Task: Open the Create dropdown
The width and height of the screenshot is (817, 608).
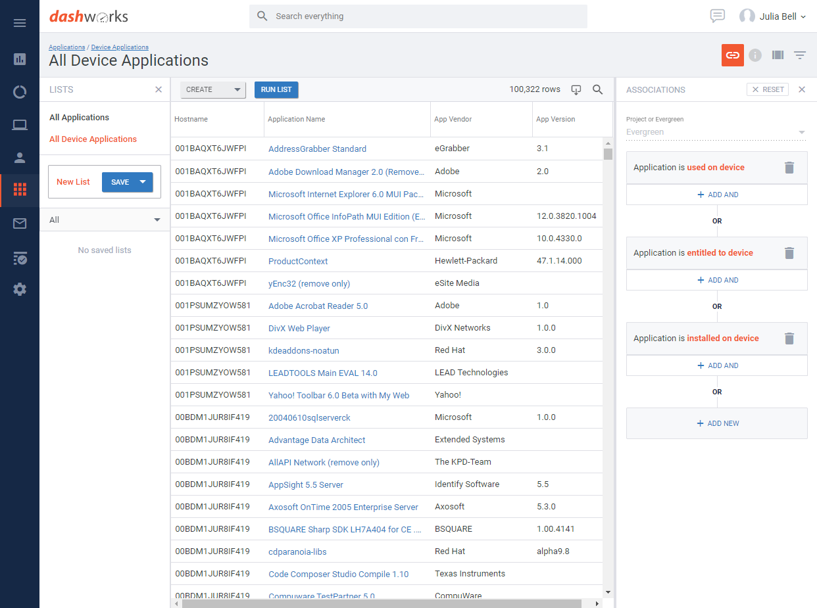Action: click(213, 90)
